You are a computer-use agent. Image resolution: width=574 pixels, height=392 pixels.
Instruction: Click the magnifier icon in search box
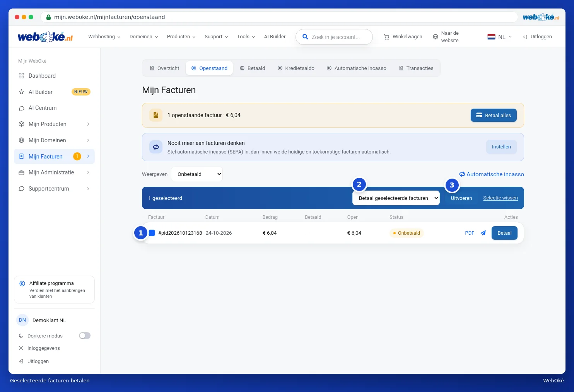tap(305, 37)
